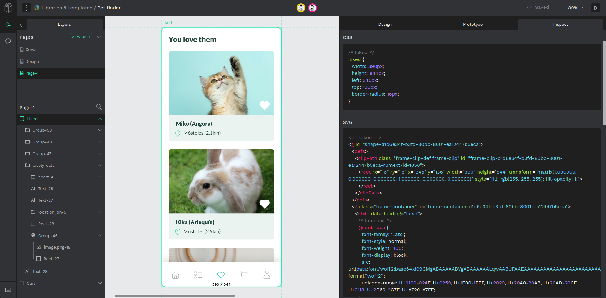Viewport: 606px width, 298px height.
Task: Expand the Group-50 layer
Action: pos(100,130)
